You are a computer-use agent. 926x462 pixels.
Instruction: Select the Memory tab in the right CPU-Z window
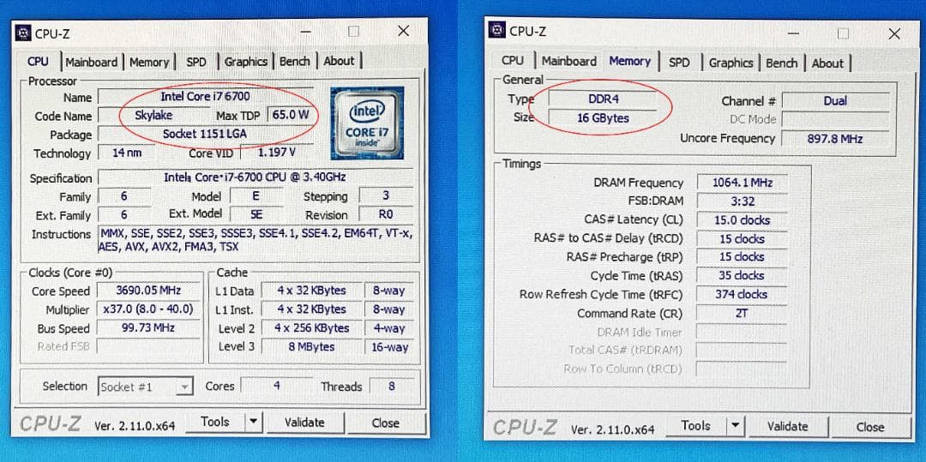pyautogui.click(x=629, y=61)
